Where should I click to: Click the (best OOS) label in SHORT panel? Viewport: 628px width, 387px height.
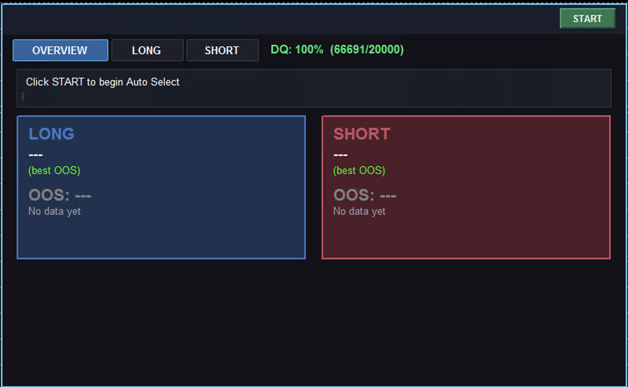click(359, 170)
